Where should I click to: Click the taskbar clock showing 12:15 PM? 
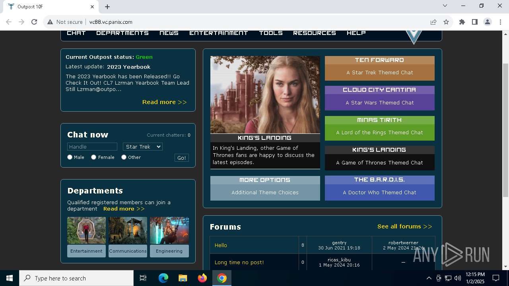pos(475,278)
